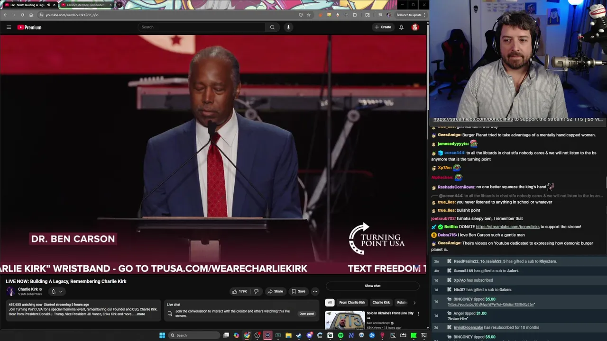The height and width of the screenshot is (341, 607).
Task: Select chat message by Debra715
Action: 478,235
